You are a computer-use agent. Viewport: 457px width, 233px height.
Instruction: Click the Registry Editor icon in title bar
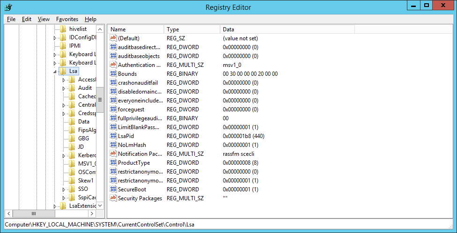point(8,7)
